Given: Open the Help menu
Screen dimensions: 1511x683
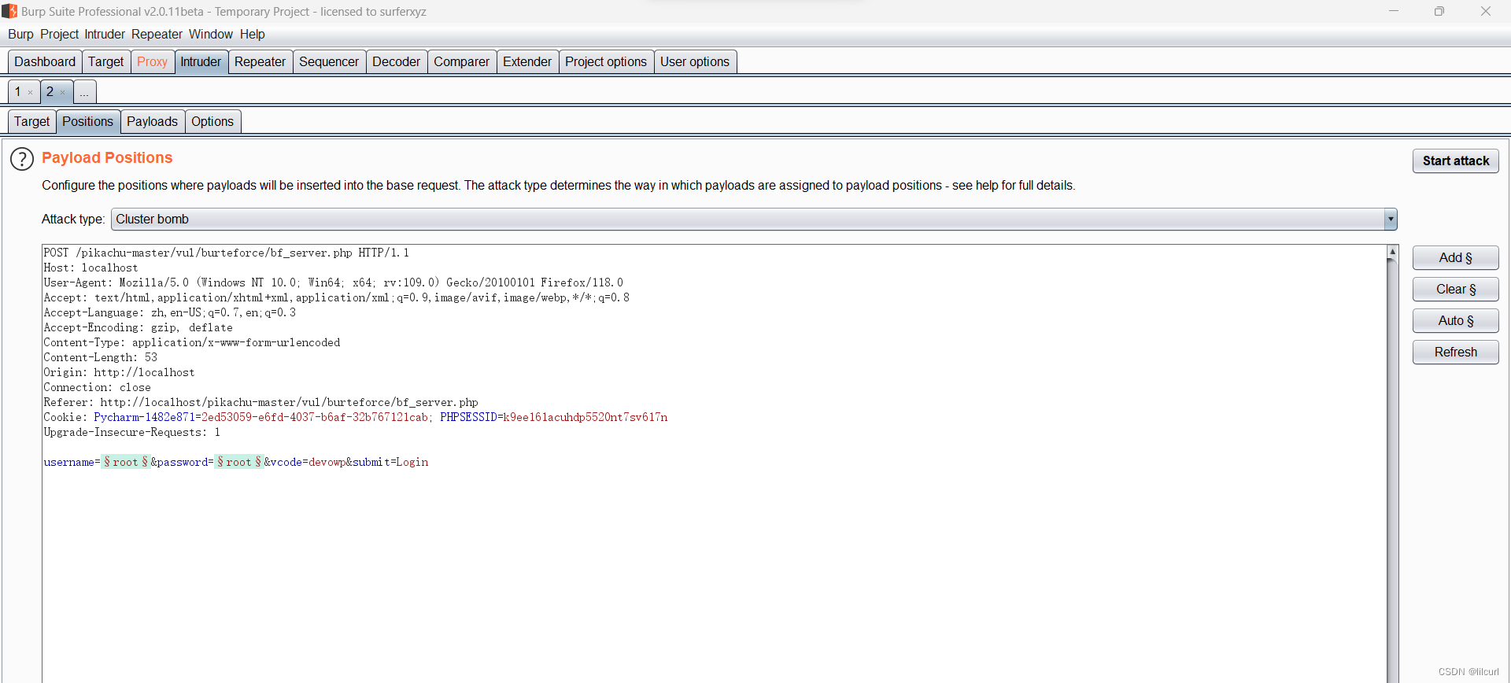Looking at the screenshot, I should (253, 35).
